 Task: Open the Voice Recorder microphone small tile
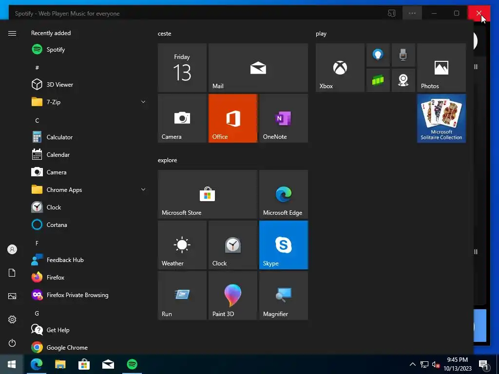pyautogui.click(x=403, y=55)
